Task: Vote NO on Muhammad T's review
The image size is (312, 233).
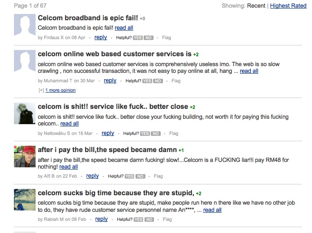Action: coord(158,81)
